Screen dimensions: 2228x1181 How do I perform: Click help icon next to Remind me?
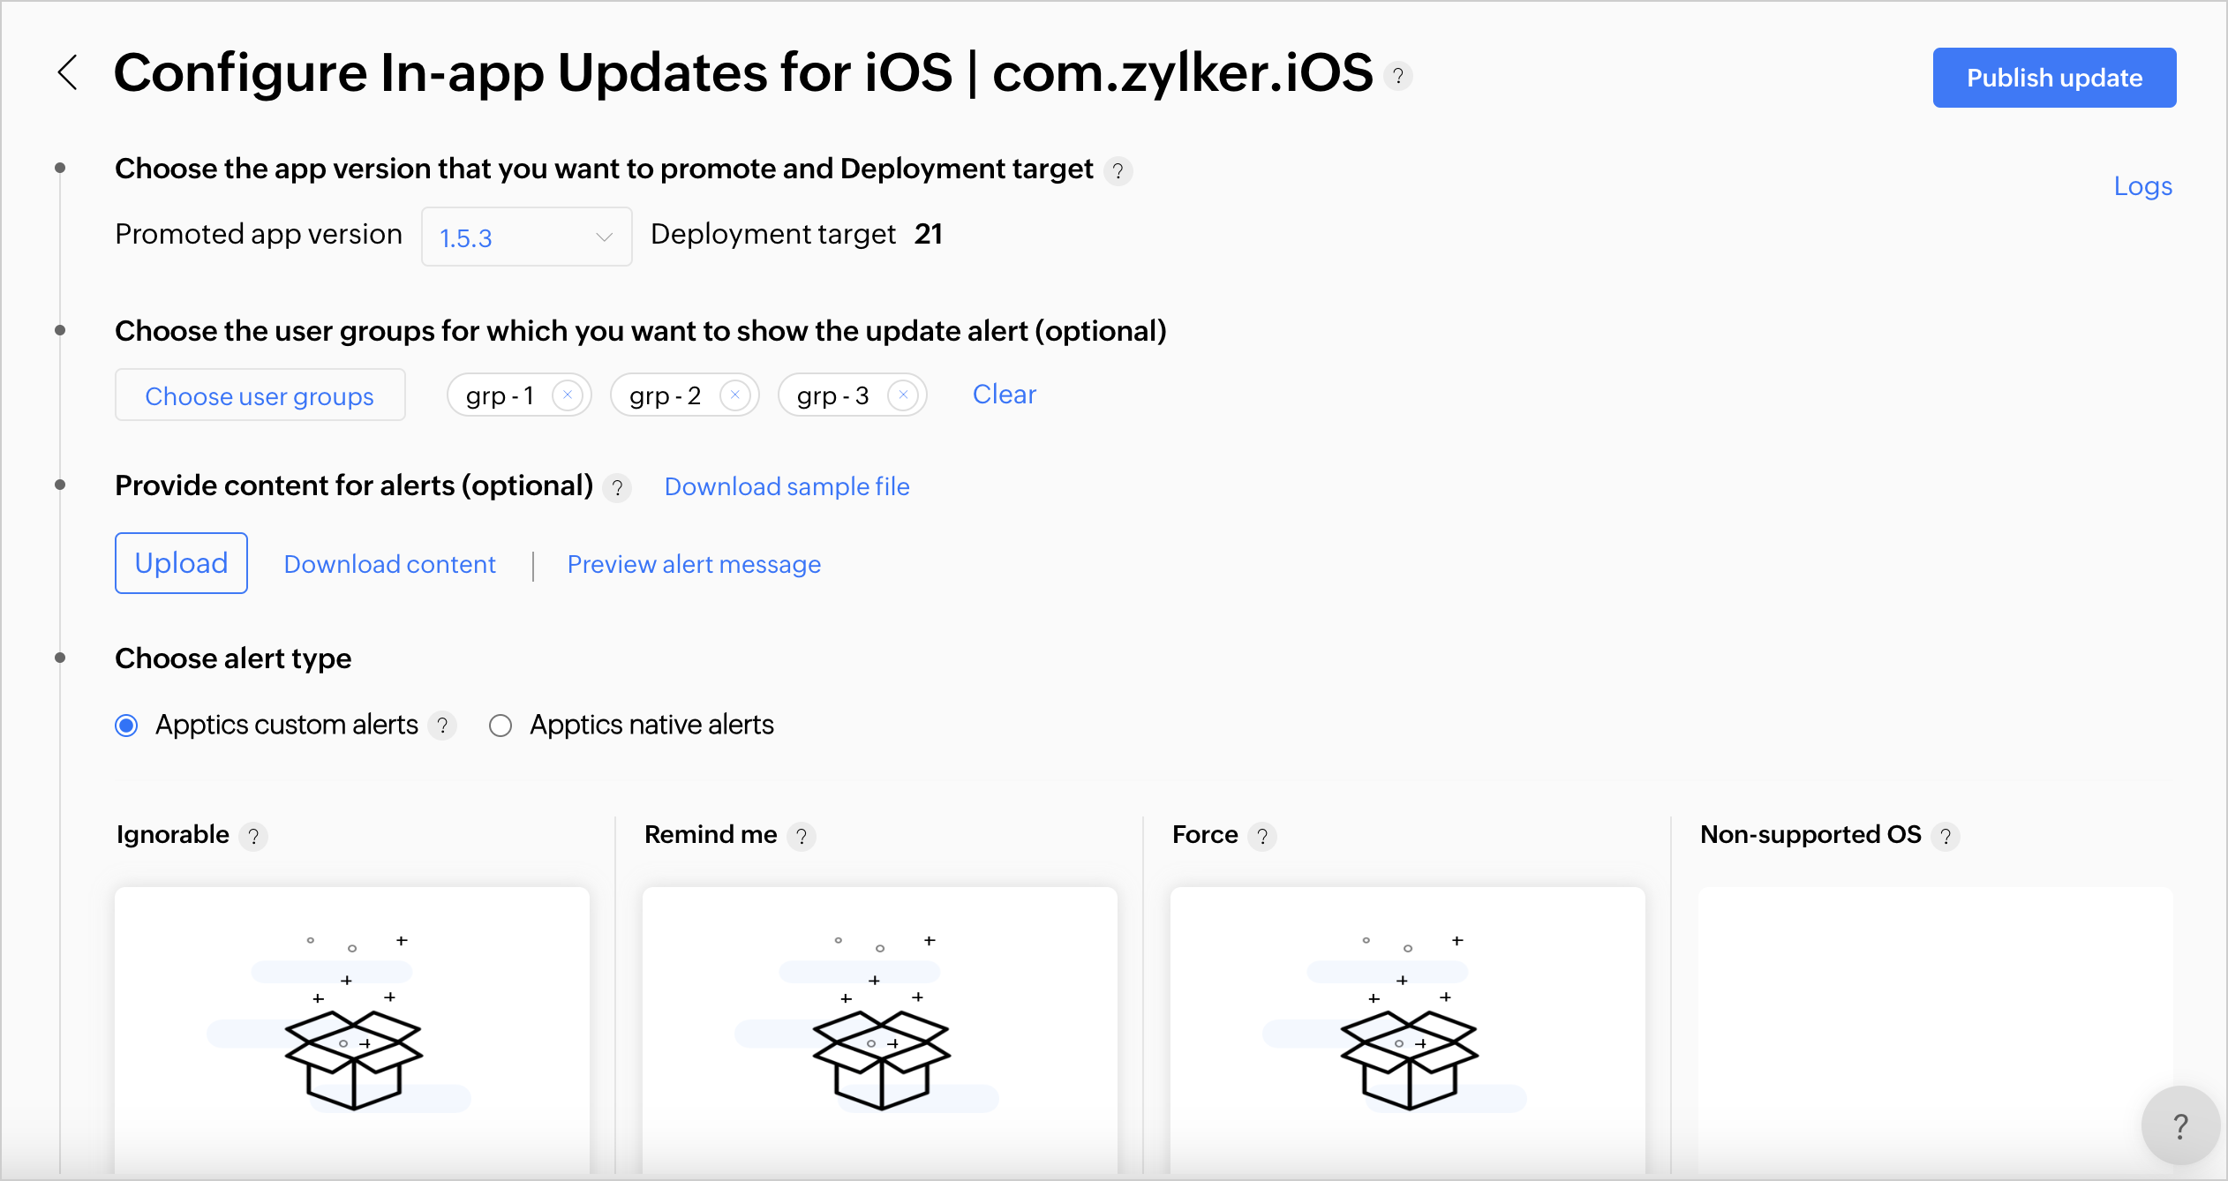[x=802, y=836]
